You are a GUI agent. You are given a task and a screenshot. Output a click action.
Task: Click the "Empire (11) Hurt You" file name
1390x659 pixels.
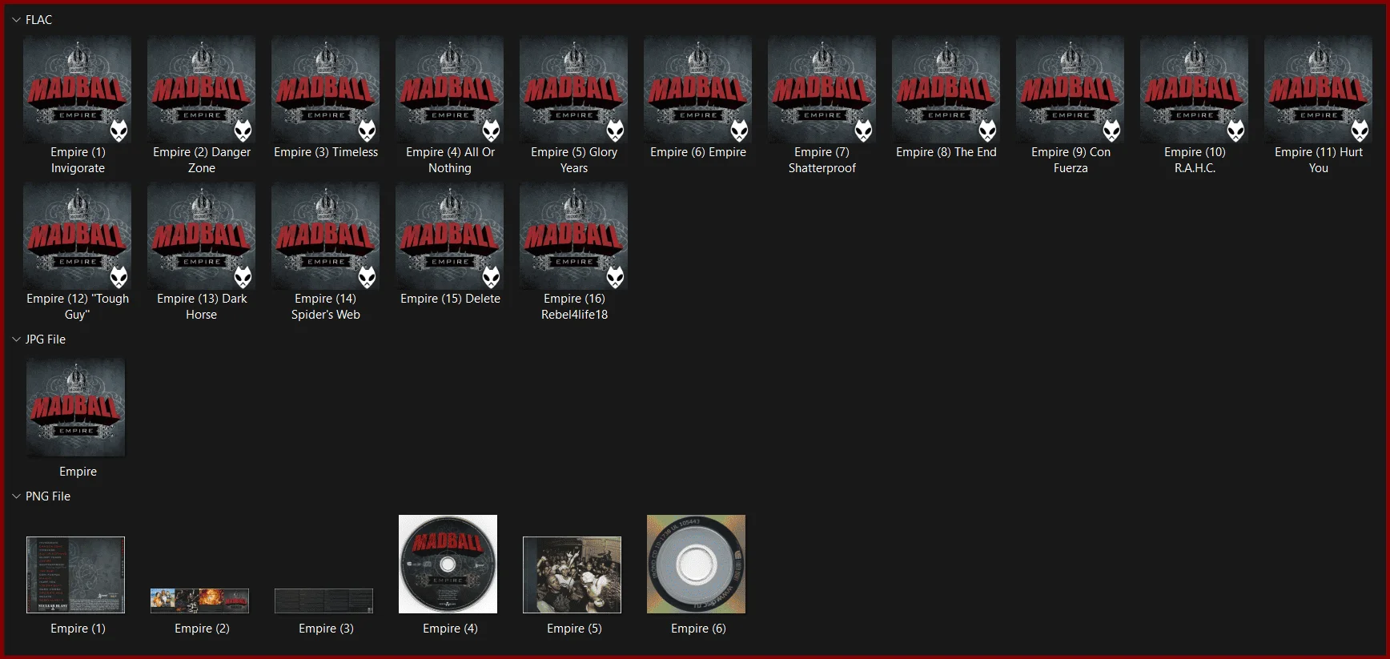click(1319, 160)
